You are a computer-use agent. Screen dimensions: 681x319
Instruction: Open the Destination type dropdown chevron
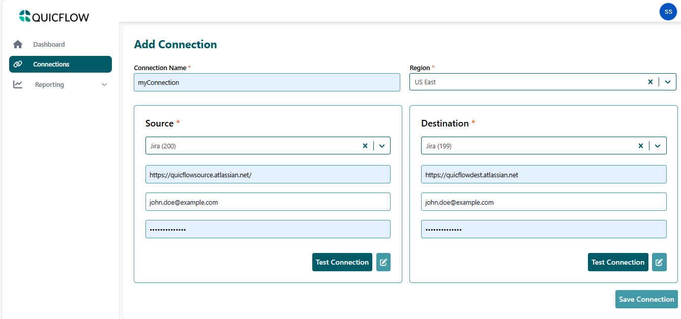click(x=658, y=146)
